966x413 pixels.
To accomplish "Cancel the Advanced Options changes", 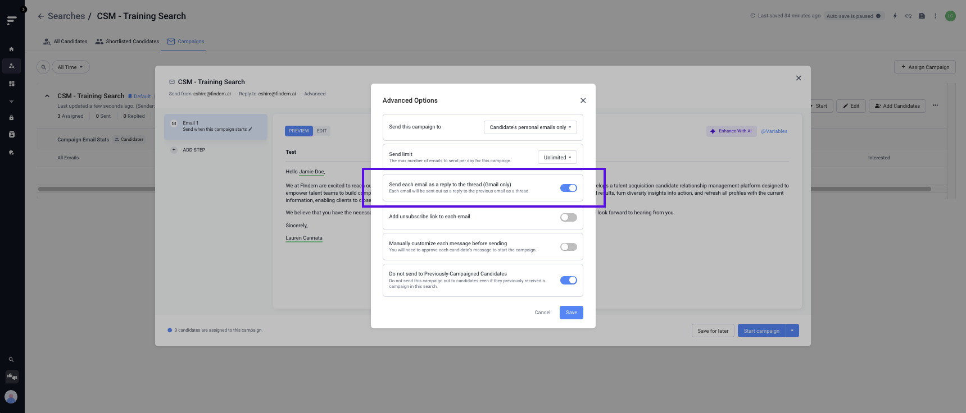I will [542, 313].
